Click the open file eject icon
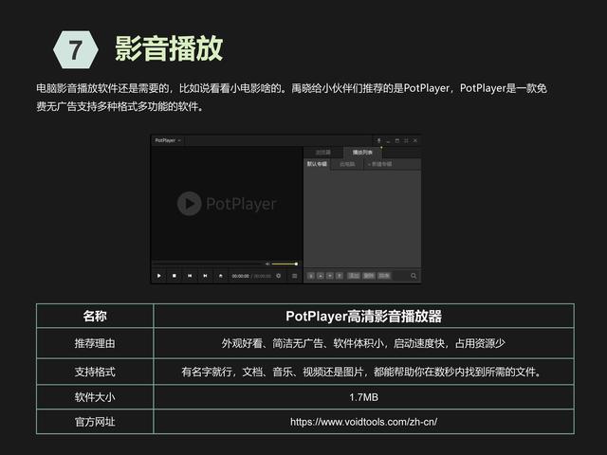The width and height of the screenshot is (607, 455). (x=221, y=276)
